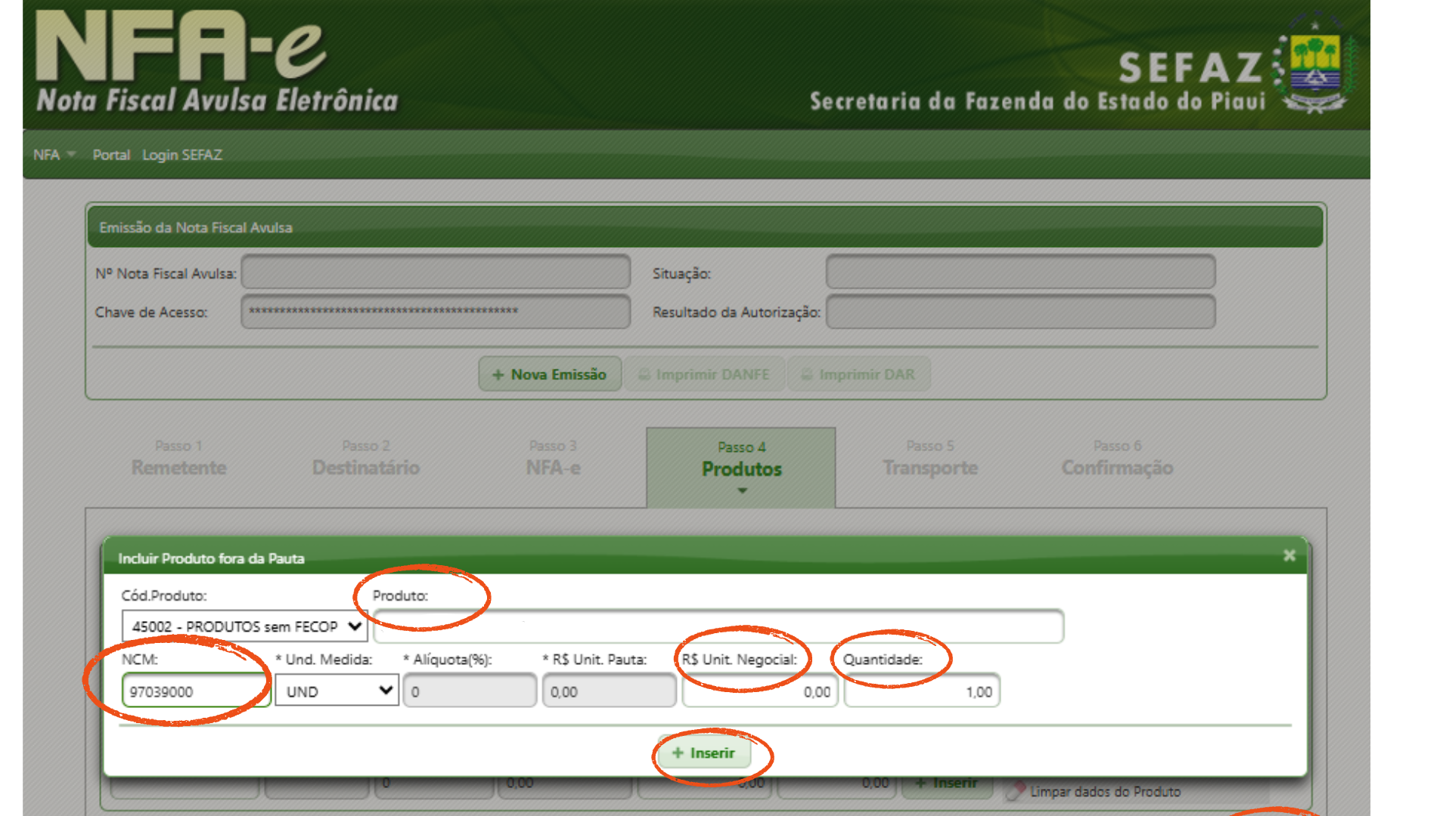
Task: Click Login SEFAZ in navigation bar
Action: (x=182, y=155)
